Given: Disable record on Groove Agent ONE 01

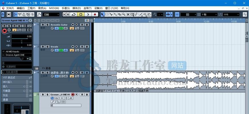Looking at the screenshot, I should click(73, 95).
